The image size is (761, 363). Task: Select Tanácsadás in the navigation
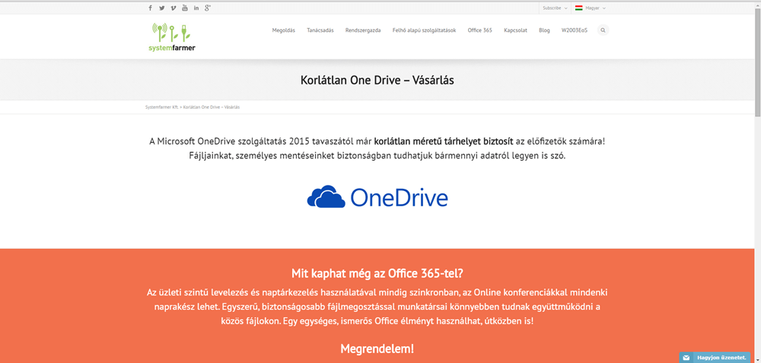(320, 30)
